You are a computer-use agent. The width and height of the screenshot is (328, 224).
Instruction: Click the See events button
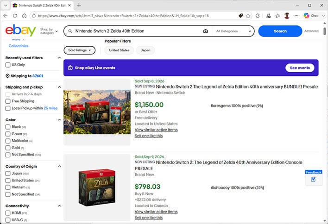click(x=300, y=68)
